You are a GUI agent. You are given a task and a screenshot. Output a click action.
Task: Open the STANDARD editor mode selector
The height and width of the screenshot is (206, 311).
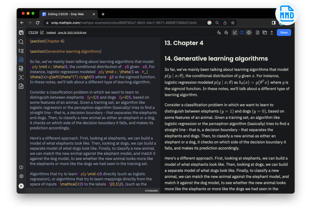pyautogui.click(x=151, y=191)
